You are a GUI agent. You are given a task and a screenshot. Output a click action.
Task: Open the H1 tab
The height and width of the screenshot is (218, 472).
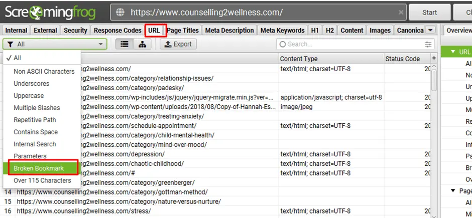point(315,31)
